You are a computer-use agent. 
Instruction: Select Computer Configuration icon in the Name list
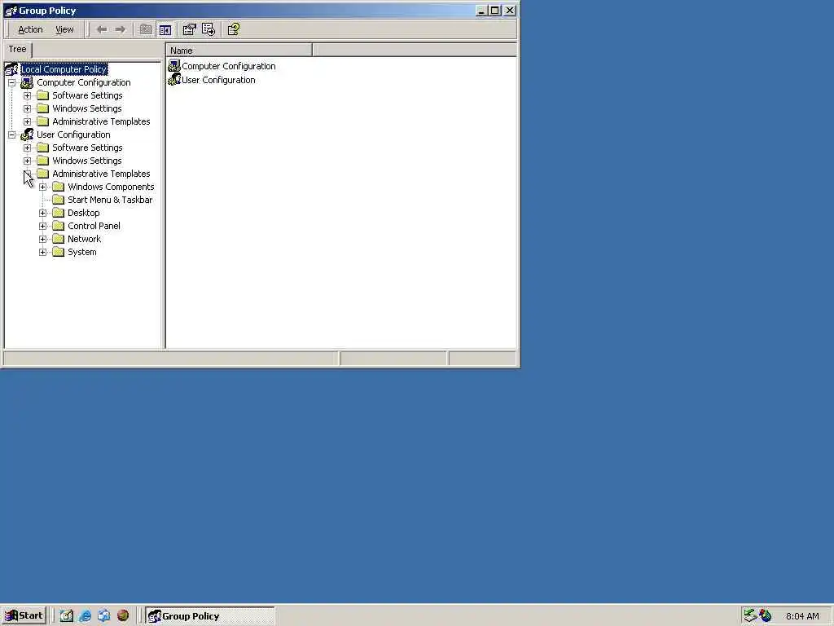tap(174, 65)
